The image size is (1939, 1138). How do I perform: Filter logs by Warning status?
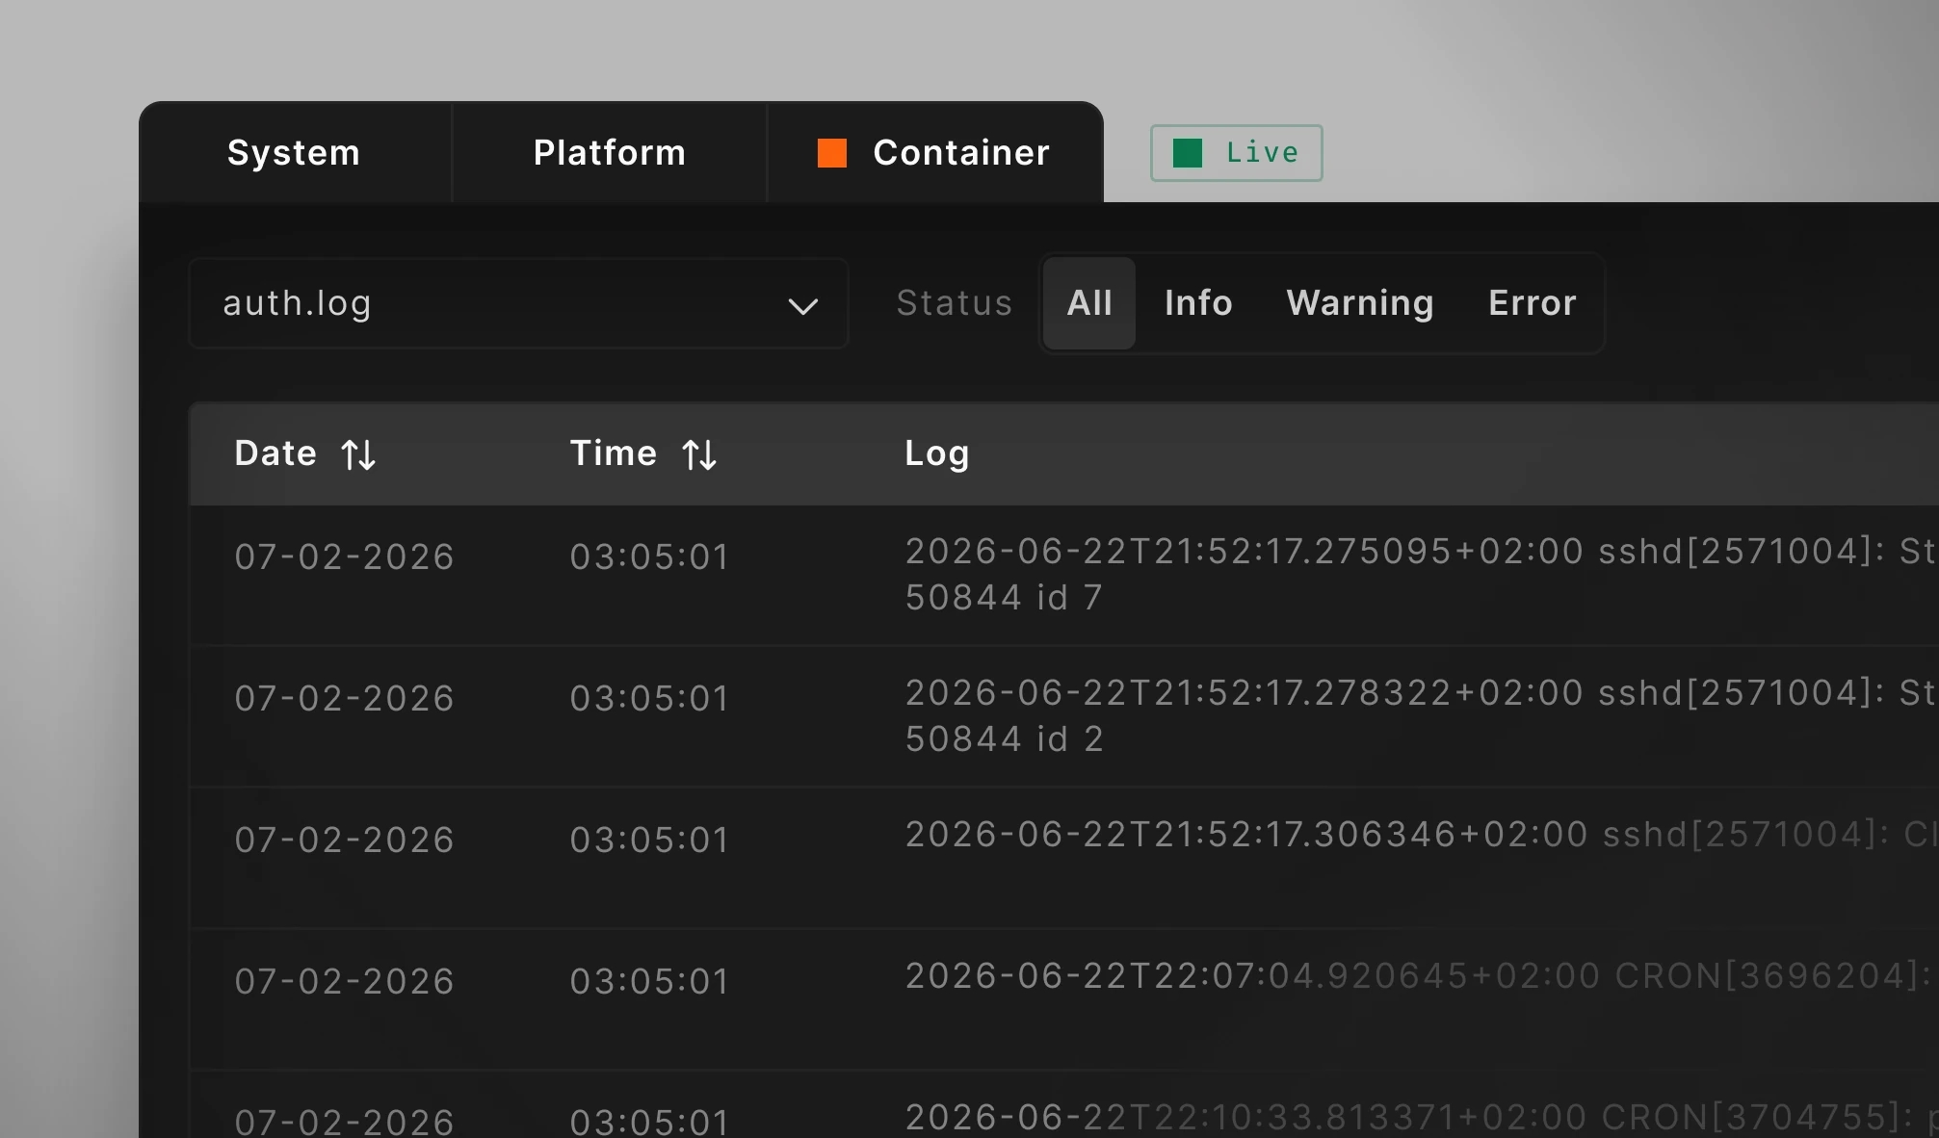[1360, 303]
